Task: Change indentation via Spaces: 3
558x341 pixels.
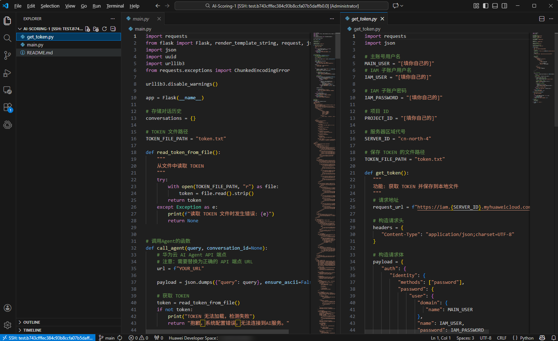Action: [465, 338]
